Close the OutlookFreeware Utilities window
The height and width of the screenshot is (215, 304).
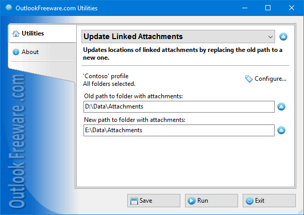pos(292,8)
